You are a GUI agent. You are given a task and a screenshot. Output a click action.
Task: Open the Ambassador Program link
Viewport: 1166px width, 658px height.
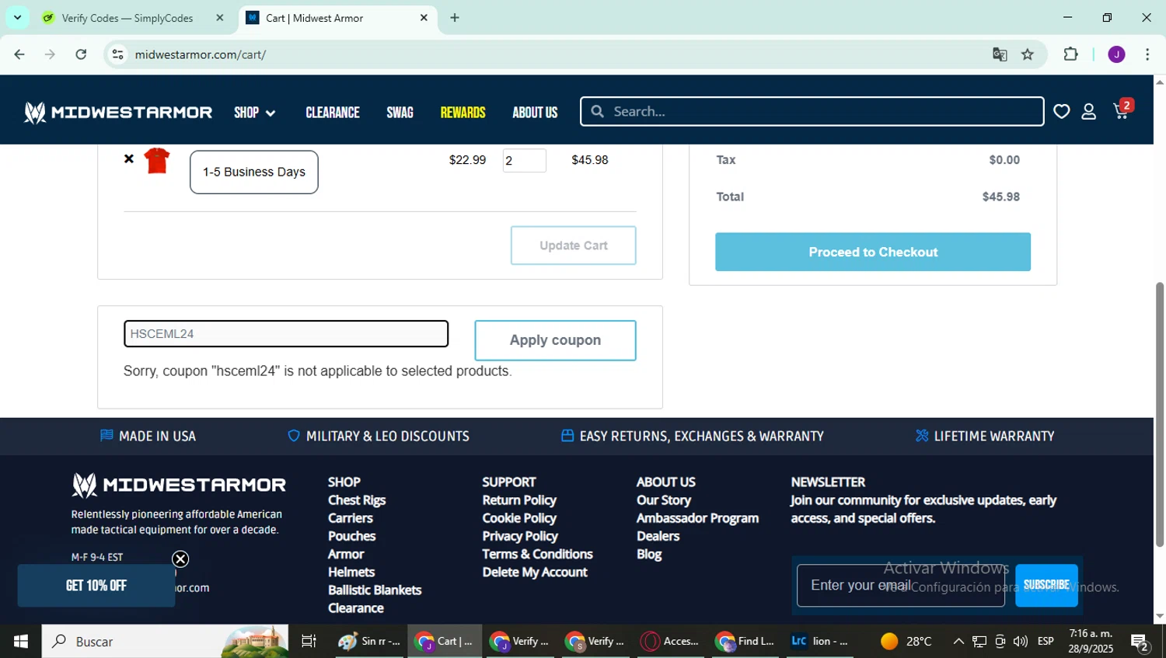[x=697, y=518]
